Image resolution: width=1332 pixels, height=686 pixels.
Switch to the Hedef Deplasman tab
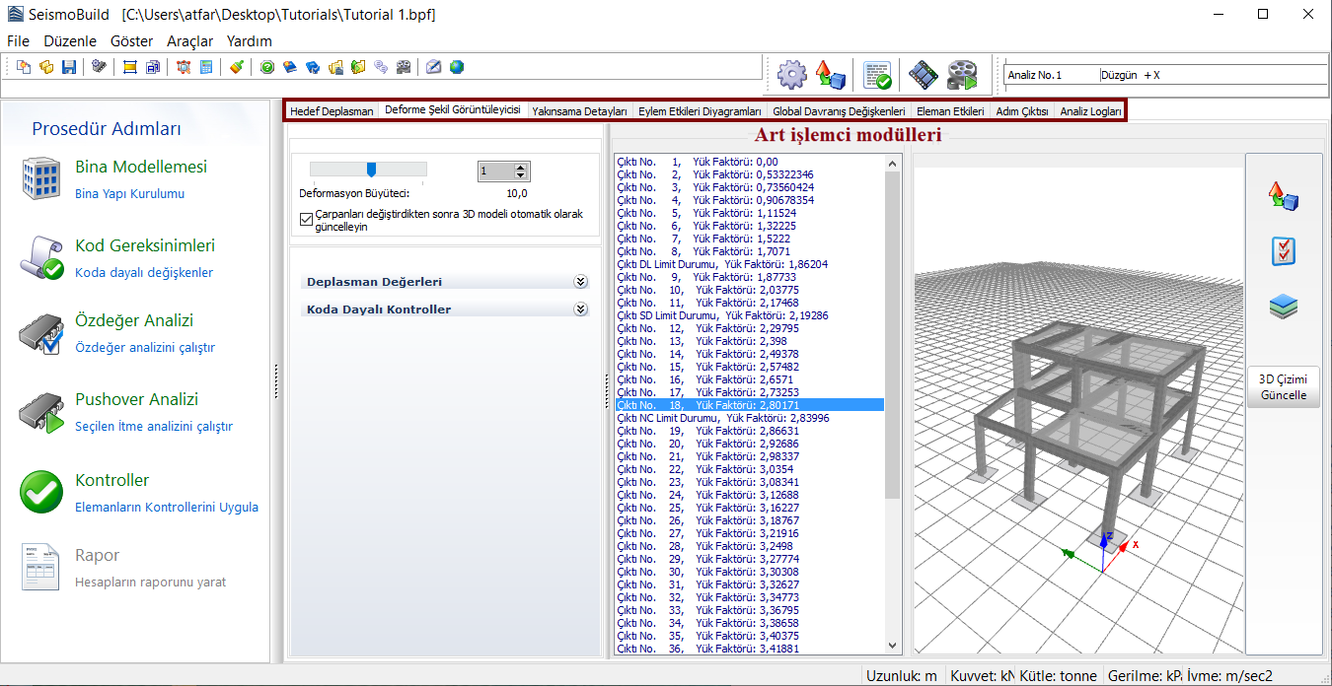(332, 111)
